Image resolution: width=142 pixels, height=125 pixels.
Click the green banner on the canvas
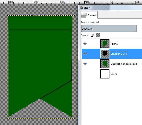pos(40,63)
